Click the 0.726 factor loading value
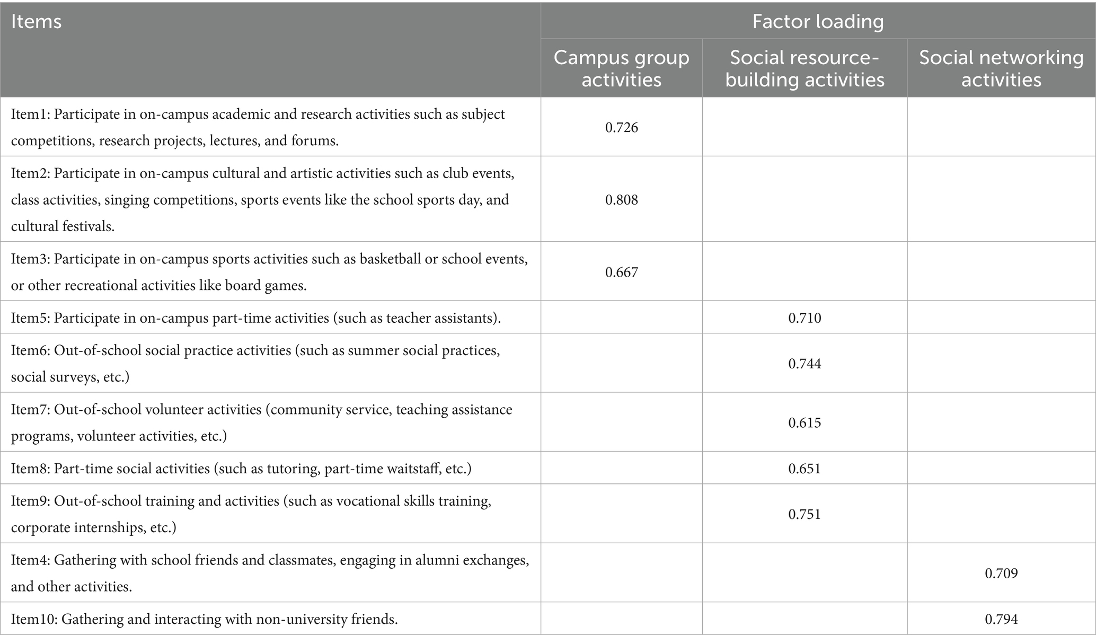The image size is (1096, 644). 621,128
